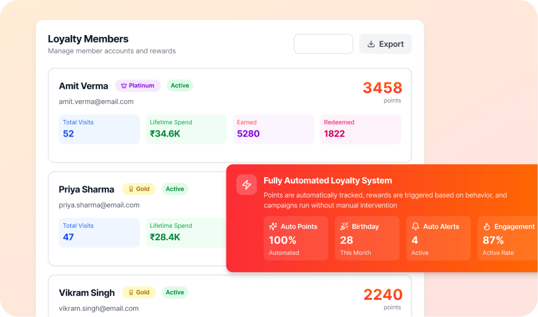The image size is (538, 317).
Task: Click Amit Verma's Redeemed points tile
Action: [x=360, y=129]
